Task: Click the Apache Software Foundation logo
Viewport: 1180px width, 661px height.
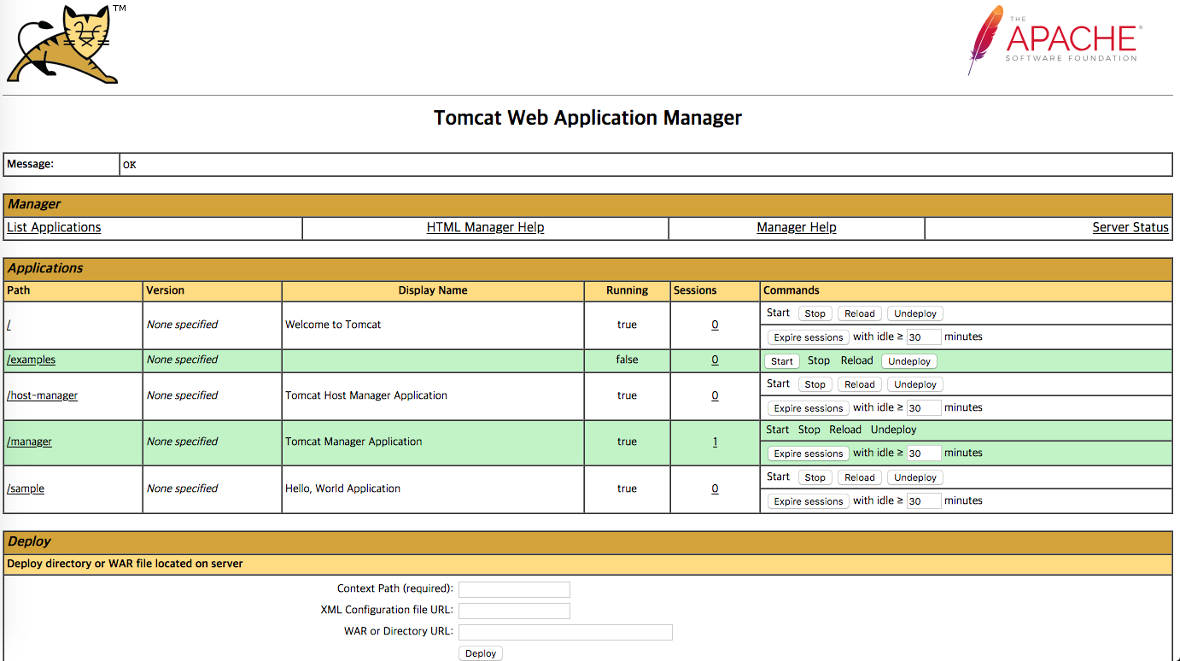Action: tap(1054, 40)
